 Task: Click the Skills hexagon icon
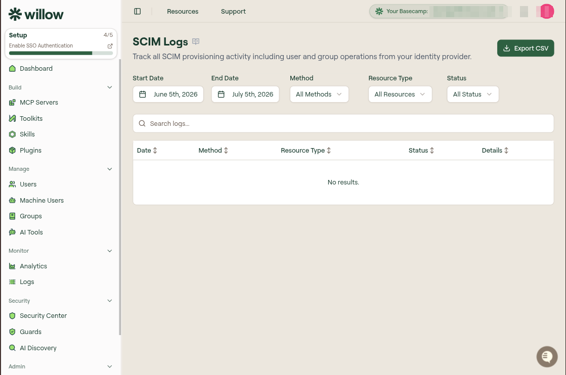click(12, 134)
